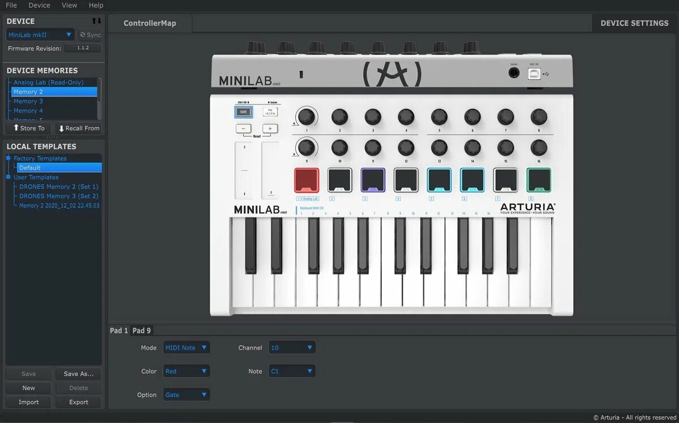The height and width of the screenshot is (423, 679).
Task: Switch to the Pad 9 tab
Action: click(141, 330)
